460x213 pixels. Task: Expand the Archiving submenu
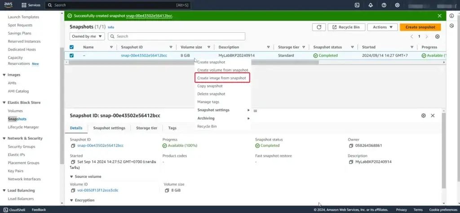223,118
